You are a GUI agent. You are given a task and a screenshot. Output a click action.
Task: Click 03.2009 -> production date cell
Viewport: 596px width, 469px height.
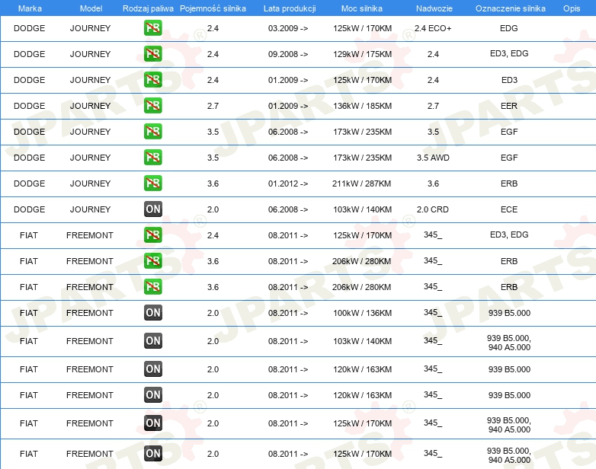(x=288, y=28)
